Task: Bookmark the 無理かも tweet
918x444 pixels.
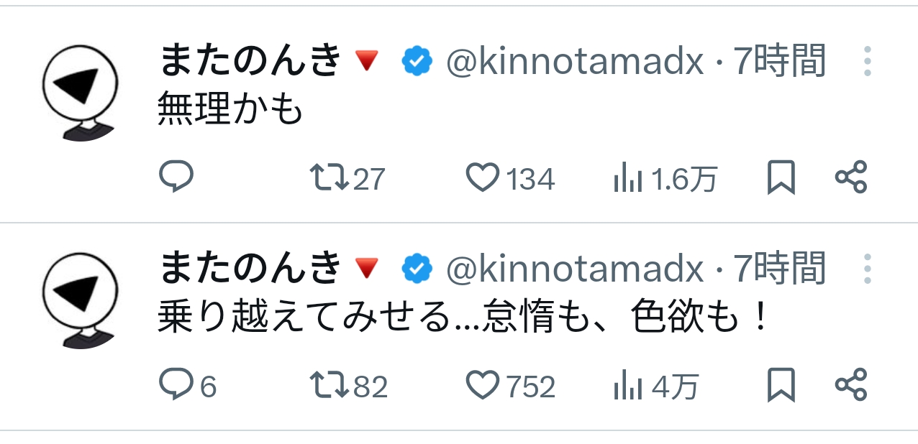Action: pos(781,177)
